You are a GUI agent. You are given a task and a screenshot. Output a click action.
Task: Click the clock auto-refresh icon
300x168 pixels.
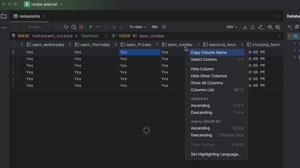[74, 27]
